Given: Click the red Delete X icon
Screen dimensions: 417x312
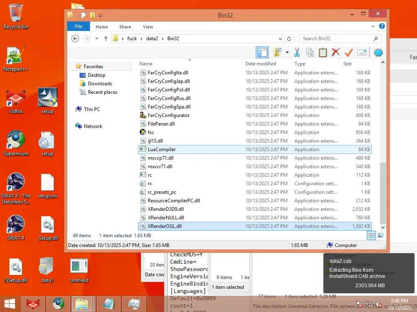Looking at the screenshot, I should [x=336, y=52].
